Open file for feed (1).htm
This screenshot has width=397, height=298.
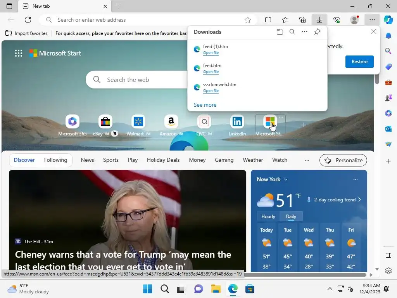(x=211, y=53)
